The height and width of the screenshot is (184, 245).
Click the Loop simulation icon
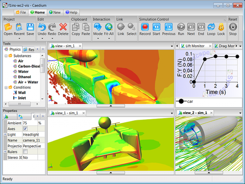pyautogui.click(x=211, y=27)
